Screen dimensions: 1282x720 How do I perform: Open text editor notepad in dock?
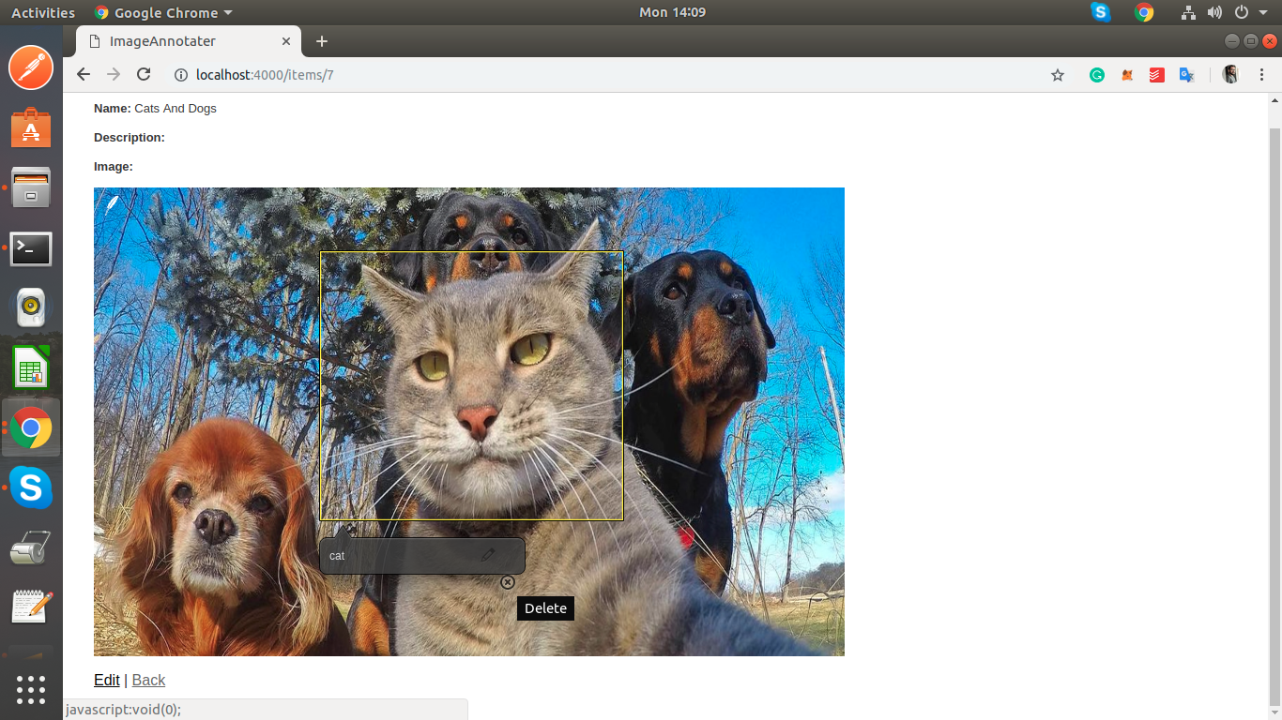point(31,607)
